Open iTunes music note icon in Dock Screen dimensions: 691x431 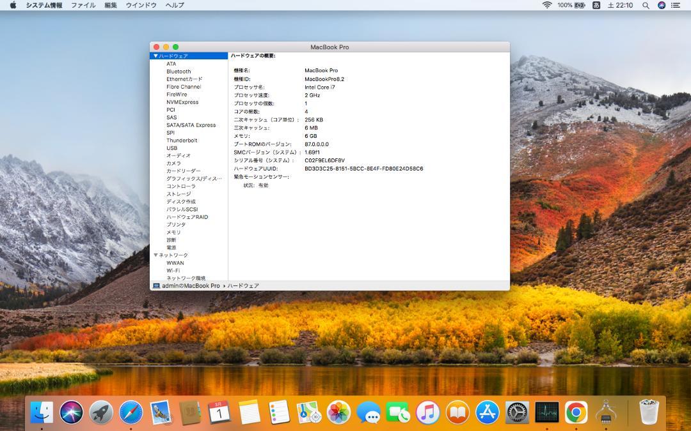pos(428,413)
